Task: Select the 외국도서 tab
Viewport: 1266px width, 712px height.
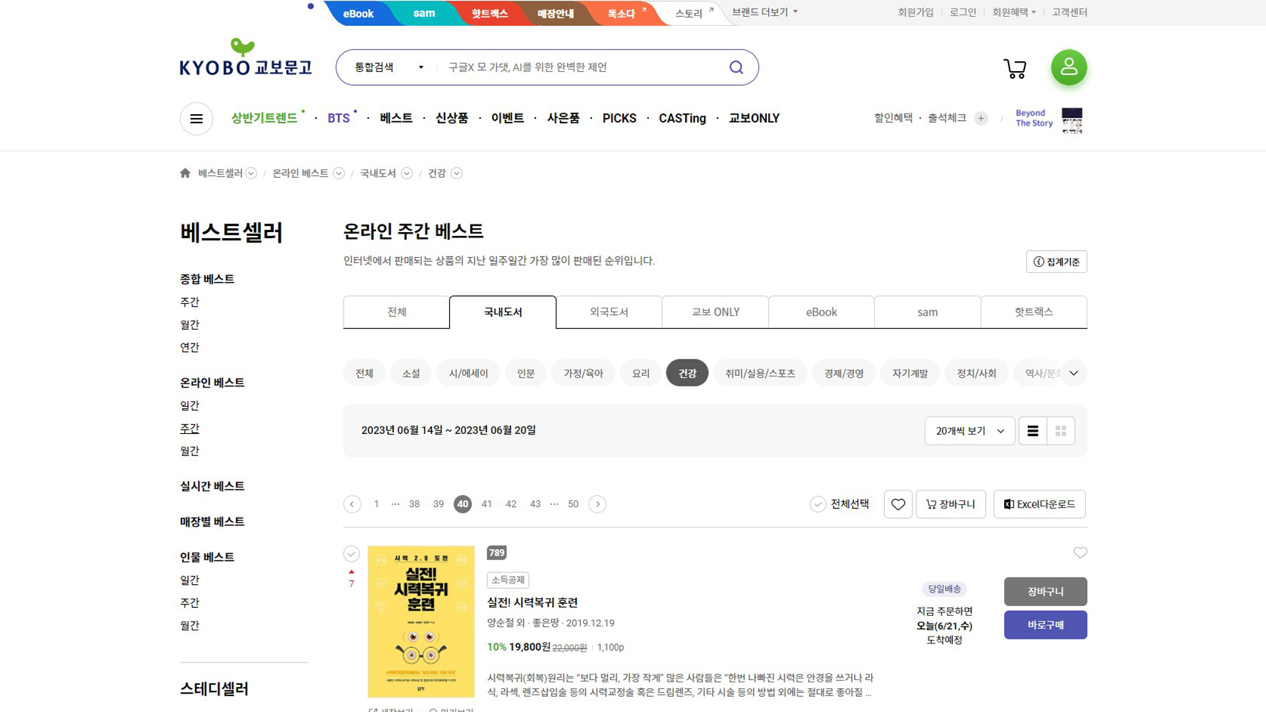Action: tap(609, 312)
